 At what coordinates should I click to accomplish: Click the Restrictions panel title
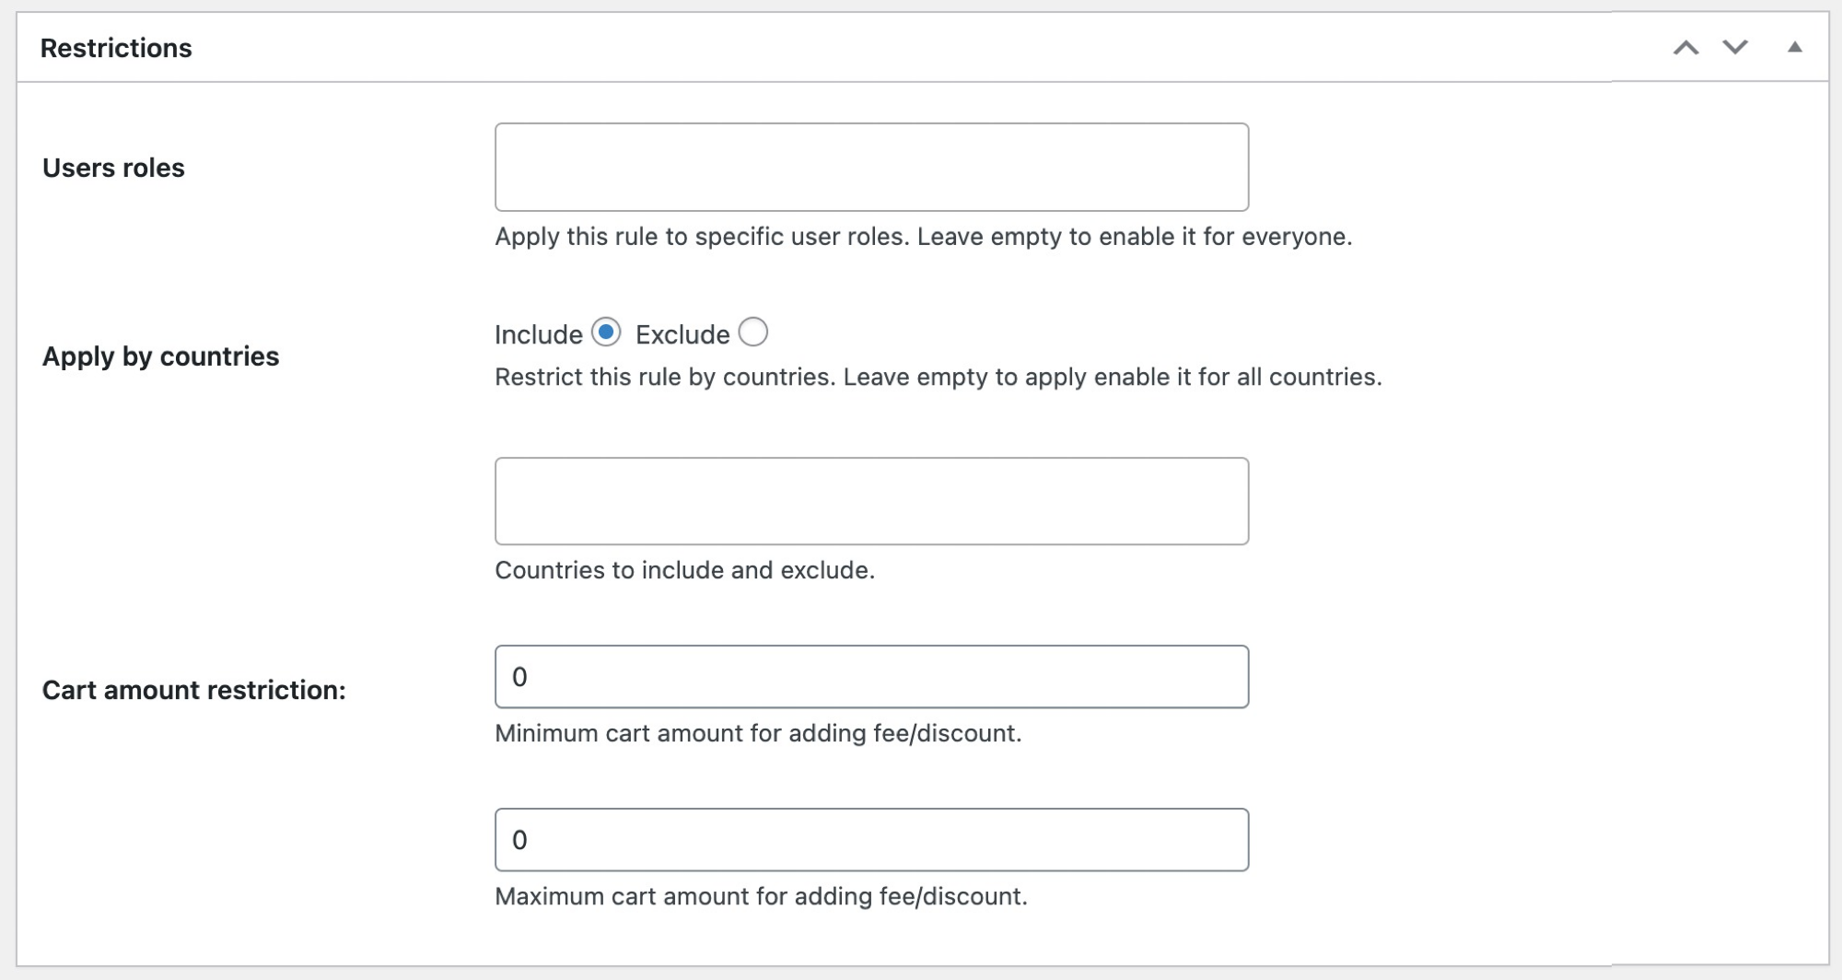[x=116, y=48]
